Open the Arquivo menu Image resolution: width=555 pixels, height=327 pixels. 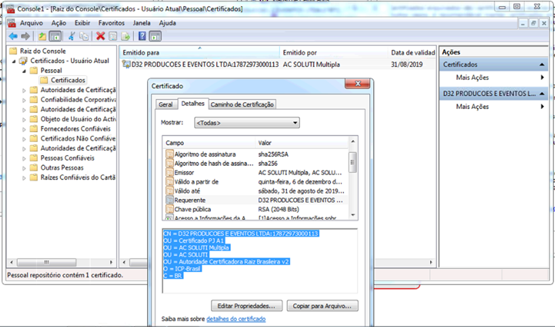pyautogui.click(x=31, y=23)
